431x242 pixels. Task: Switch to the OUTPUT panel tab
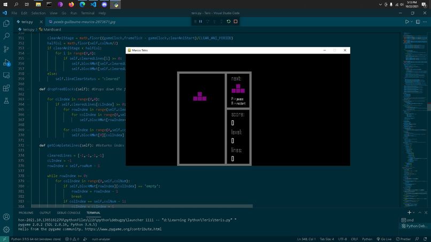tap(45, 213)
